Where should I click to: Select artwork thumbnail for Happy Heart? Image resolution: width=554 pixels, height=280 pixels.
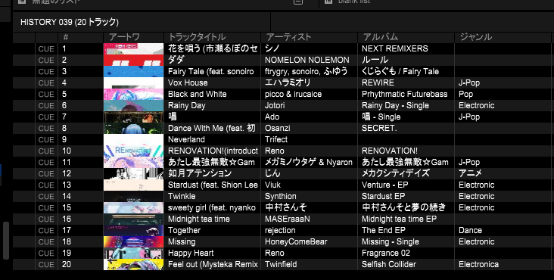[x=133, y=254]
